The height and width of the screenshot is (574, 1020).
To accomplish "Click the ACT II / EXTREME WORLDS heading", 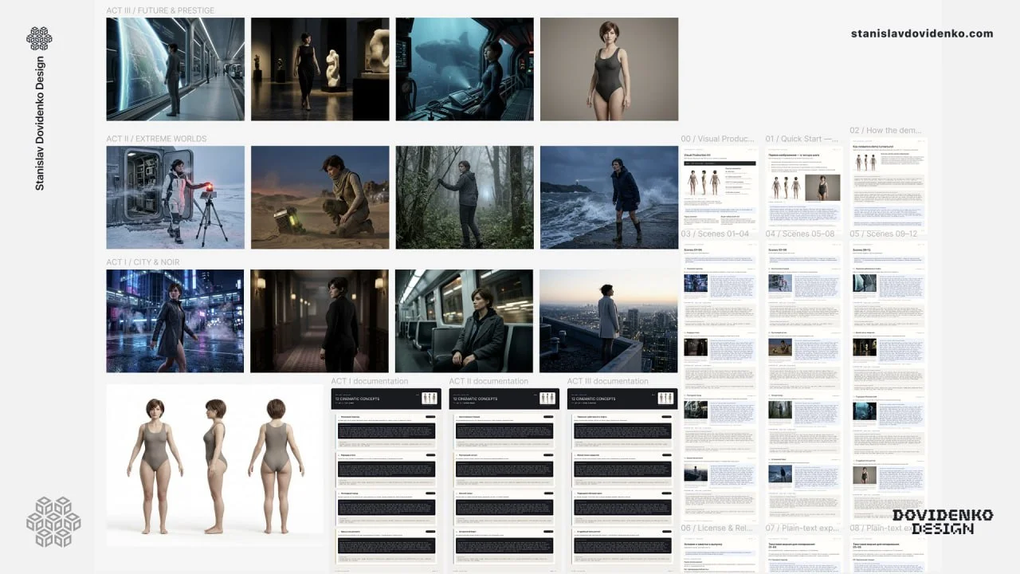I will pos(156,139).
